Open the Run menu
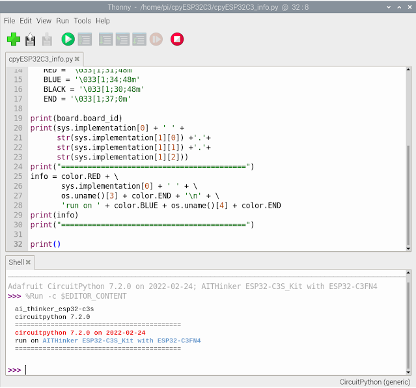 pos(62,21)
